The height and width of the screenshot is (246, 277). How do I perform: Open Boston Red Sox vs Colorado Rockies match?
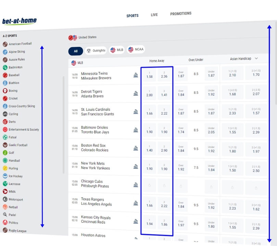point(95,148)
